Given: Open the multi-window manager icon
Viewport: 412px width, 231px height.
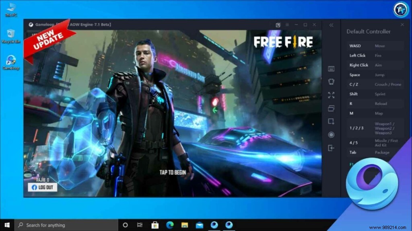Looking at the screenshot, I should click(331, 108).
